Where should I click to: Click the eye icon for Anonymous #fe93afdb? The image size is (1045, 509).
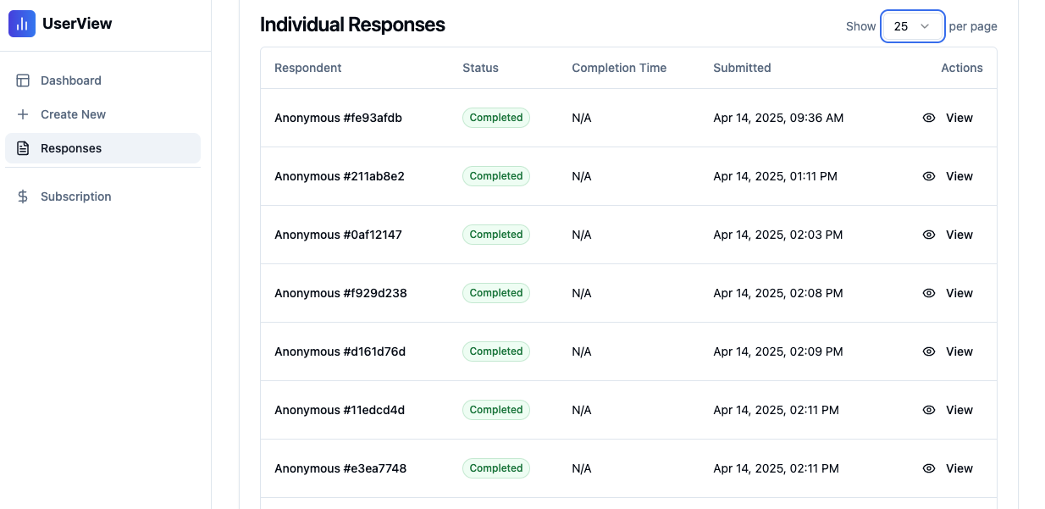coord(929,118)
